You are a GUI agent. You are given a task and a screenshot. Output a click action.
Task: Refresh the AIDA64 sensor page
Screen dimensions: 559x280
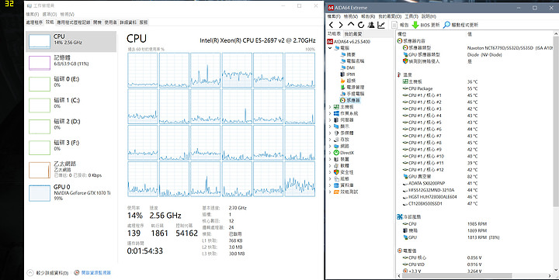[361, 25]
